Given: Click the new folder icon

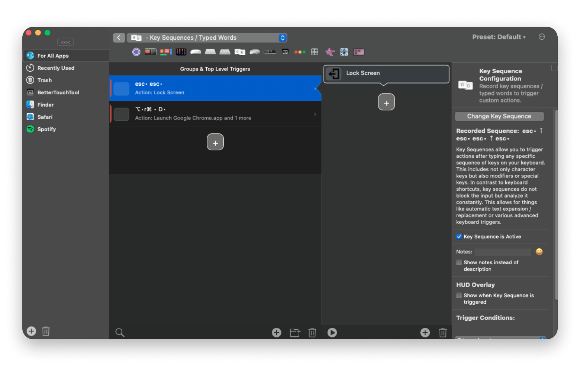Looking at the screenshot, I should tap(295, 333).
